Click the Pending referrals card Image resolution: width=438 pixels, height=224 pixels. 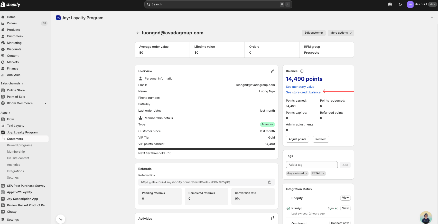point(160,197)
